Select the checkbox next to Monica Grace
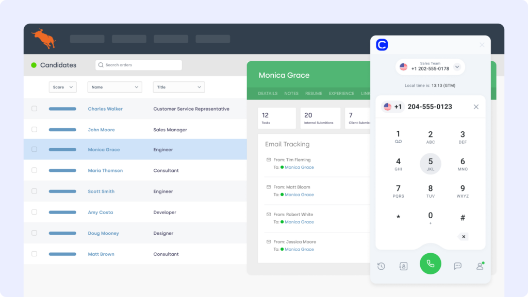The image size is (528, 297). pyautogui.click(x=34, y=149)
